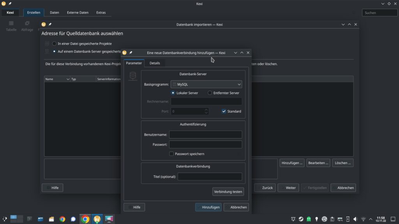Open the small Chrome launcher in taskbar
399x224 pixels.
(x=62, y=219)
